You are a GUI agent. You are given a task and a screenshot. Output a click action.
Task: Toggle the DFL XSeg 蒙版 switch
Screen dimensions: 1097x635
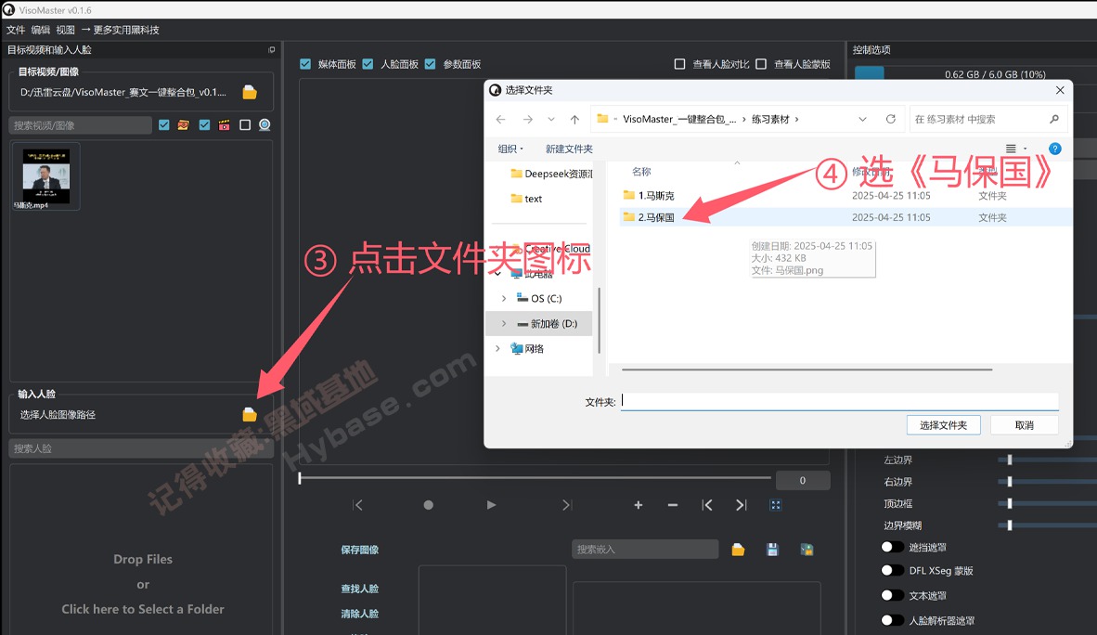pos(893,571)
